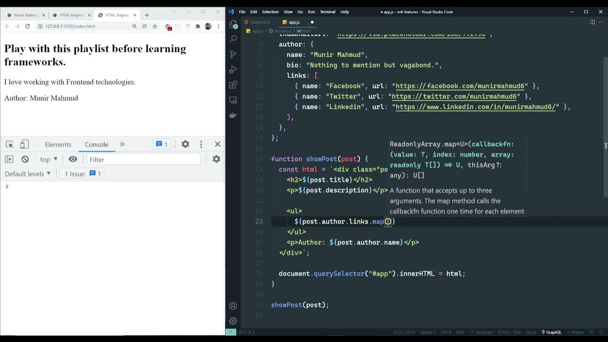Toggle Prettier formatter in status bar

pos(576,332)
